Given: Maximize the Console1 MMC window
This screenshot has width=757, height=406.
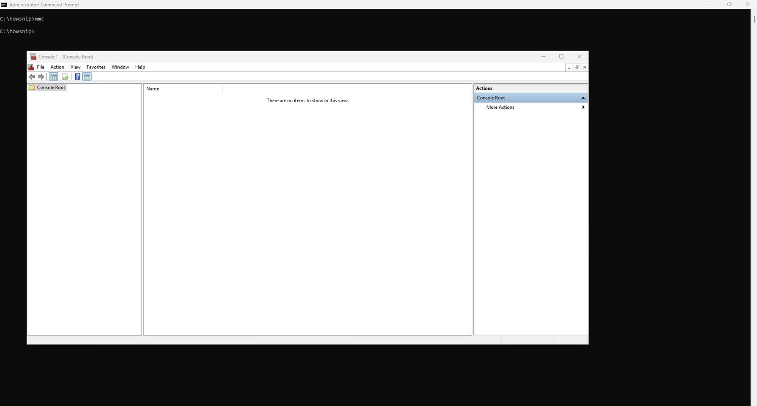Looking at the screenshot, I should (x=562, y=56).
